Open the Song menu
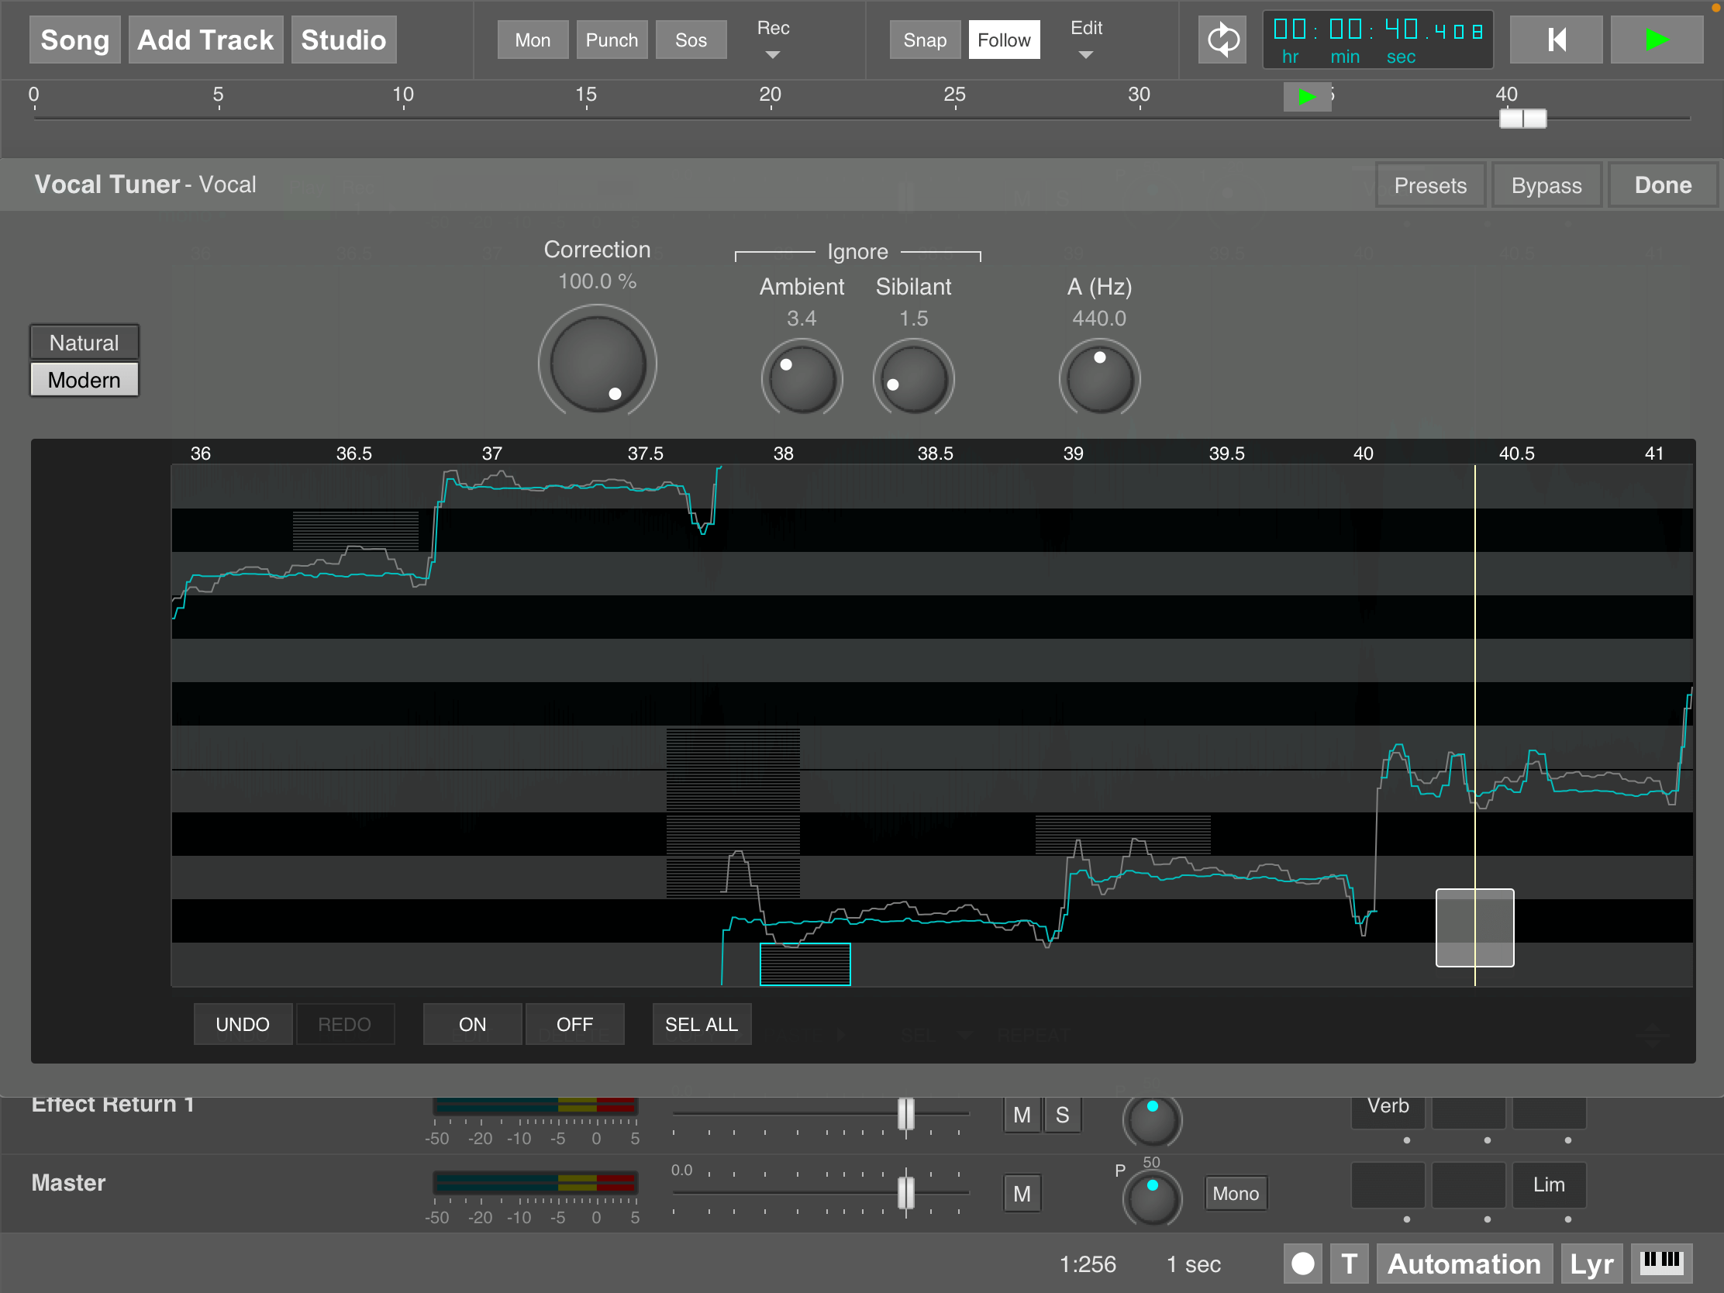Screen dimensions: 1724x1293 coord(75,40)
